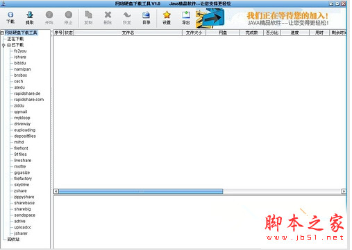352x250 pixels.
Task: Select fs2you in the tree
Action: 20,51
